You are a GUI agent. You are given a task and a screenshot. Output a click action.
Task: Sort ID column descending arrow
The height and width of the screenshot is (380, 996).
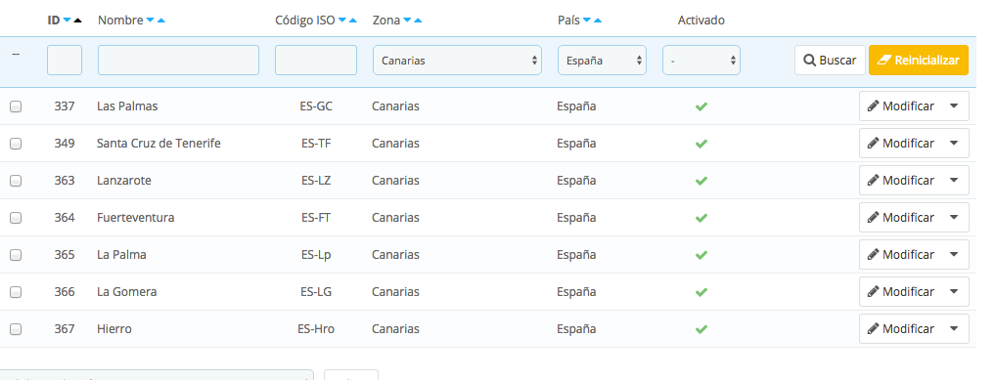[x=67, y=21]
